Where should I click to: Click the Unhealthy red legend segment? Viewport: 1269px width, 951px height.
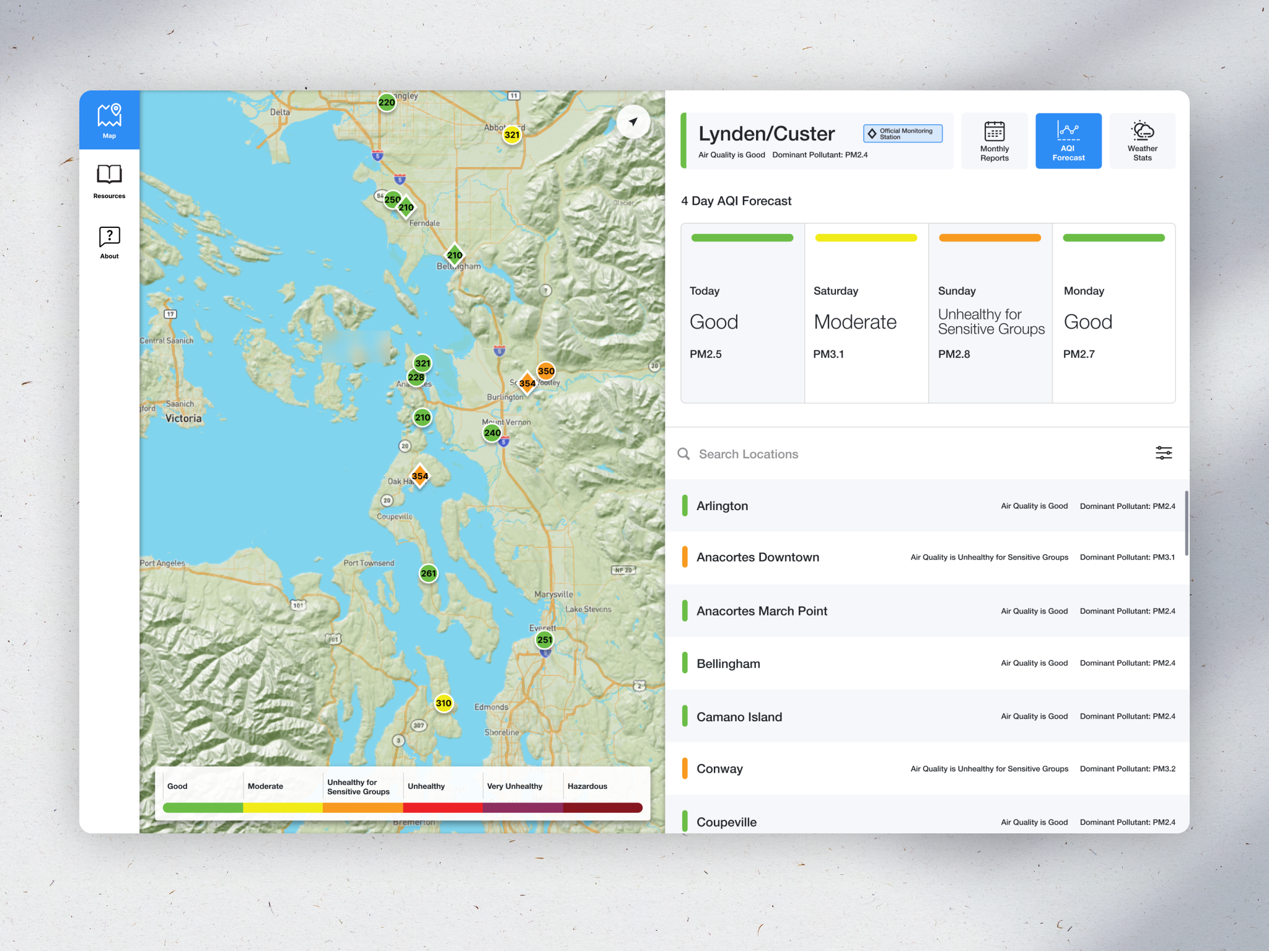point(443,807)
